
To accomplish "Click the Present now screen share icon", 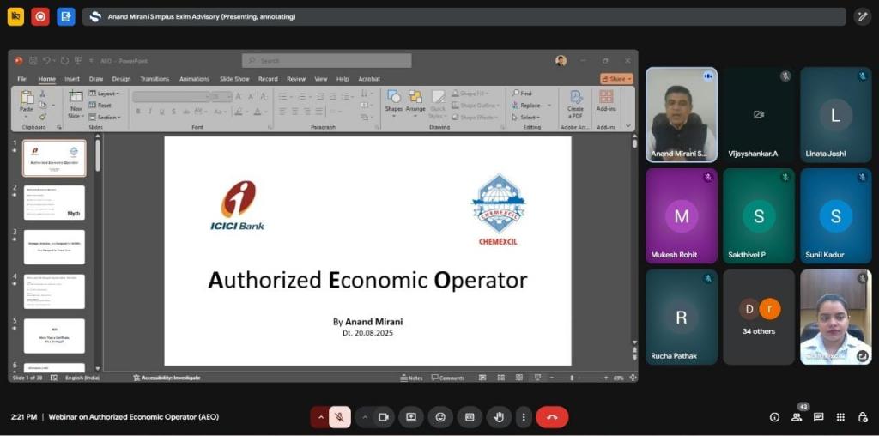I will pos(411,417).
